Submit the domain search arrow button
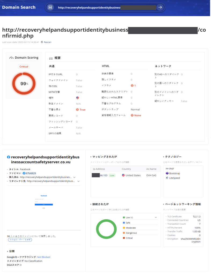This screenshot has width=211, height=274. [x=160, y=7]
